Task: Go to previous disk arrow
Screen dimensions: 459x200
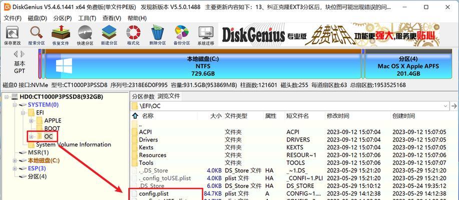Action: [x=16, y=54]
